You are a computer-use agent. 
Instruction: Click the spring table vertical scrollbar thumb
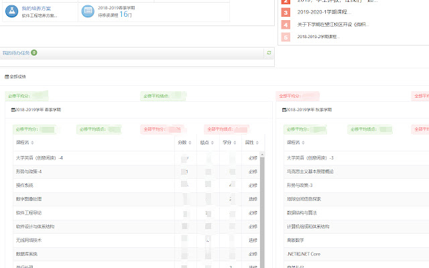(x=262, y=212)
